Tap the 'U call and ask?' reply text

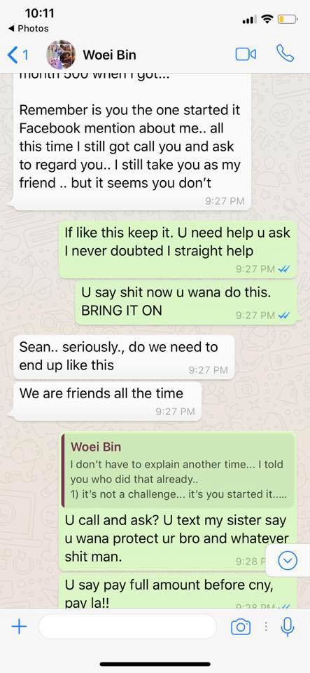point(177,538)
